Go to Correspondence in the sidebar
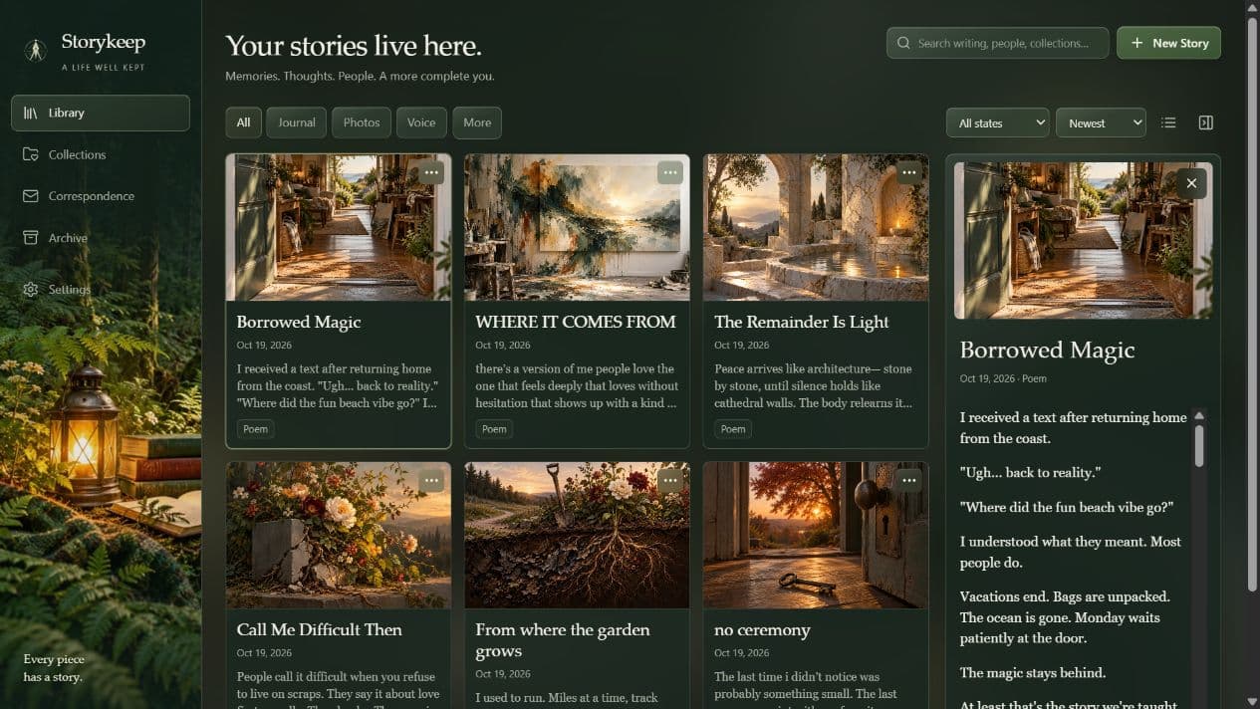The width and height of the screenshot is (1260, 709). coord(101,196)
